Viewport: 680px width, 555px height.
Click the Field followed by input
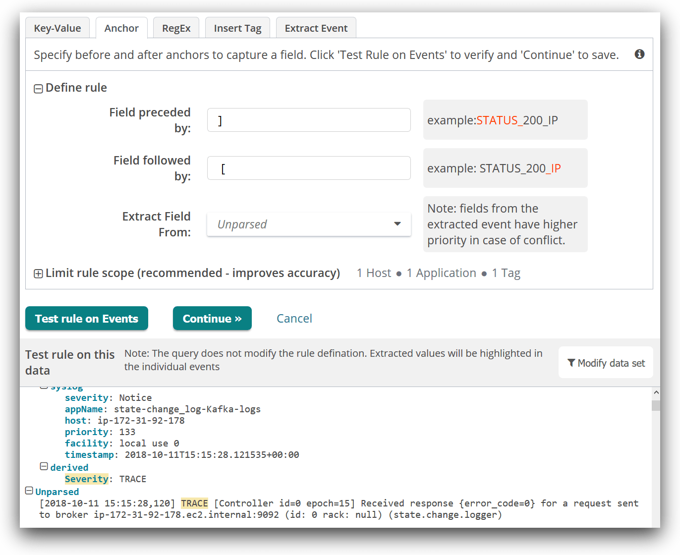point(308,168)
